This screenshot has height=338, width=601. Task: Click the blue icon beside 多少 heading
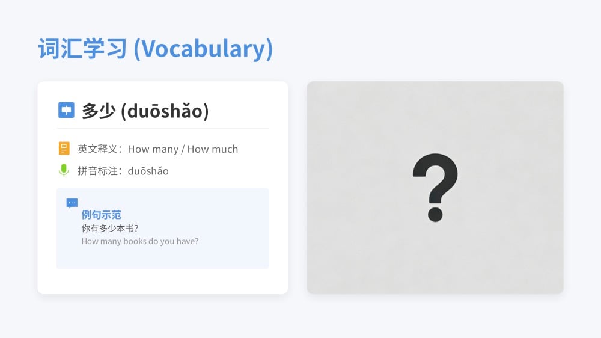(66, 111)
